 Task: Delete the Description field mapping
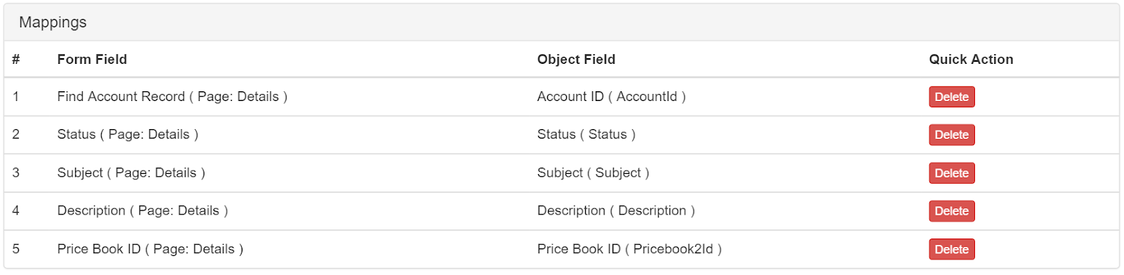tap(951, 211)
